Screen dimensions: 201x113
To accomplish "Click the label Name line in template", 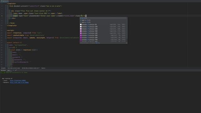I will pyautogui.click(x=37, y=13).
